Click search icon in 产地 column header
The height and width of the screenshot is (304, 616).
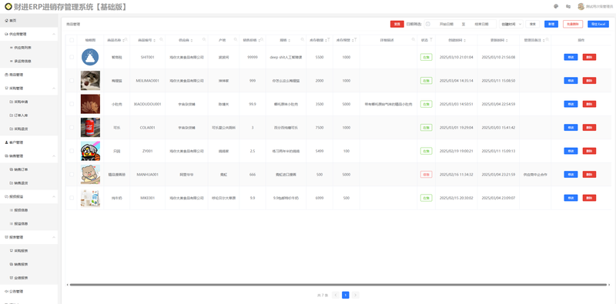point(236,40)
